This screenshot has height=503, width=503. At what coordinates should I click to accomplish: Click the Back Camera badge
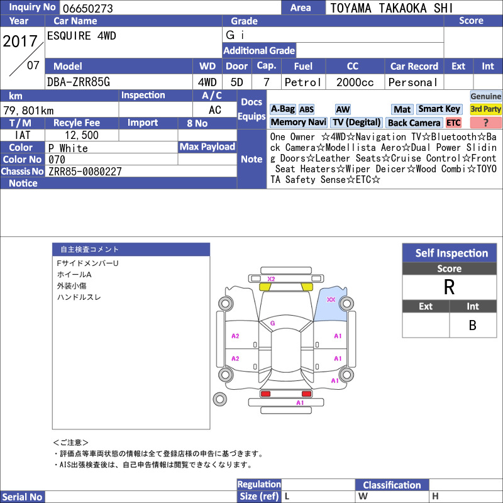pos(414,123)
